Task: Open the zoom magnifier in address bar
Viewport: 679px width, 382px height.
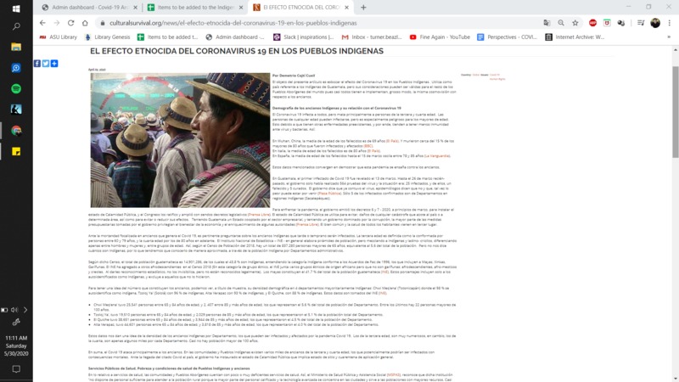Action: pos(561,23)
